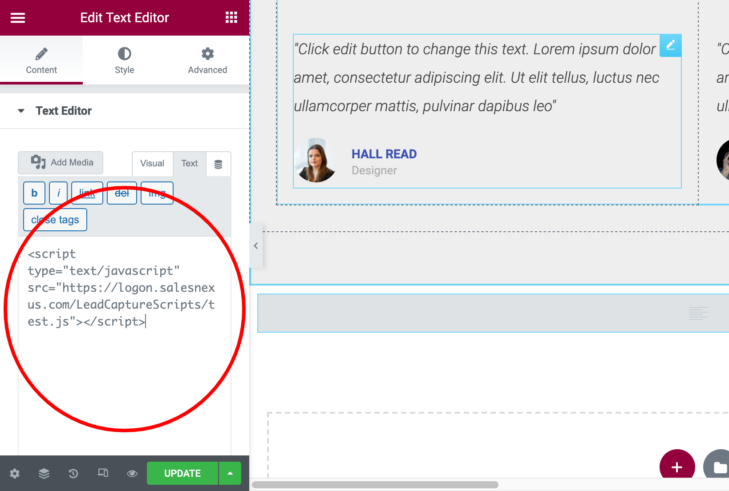Click inside the script code textarea
The width and height of the screenshot is (729, 491).
pyautogui.click(x=125, y=346)
